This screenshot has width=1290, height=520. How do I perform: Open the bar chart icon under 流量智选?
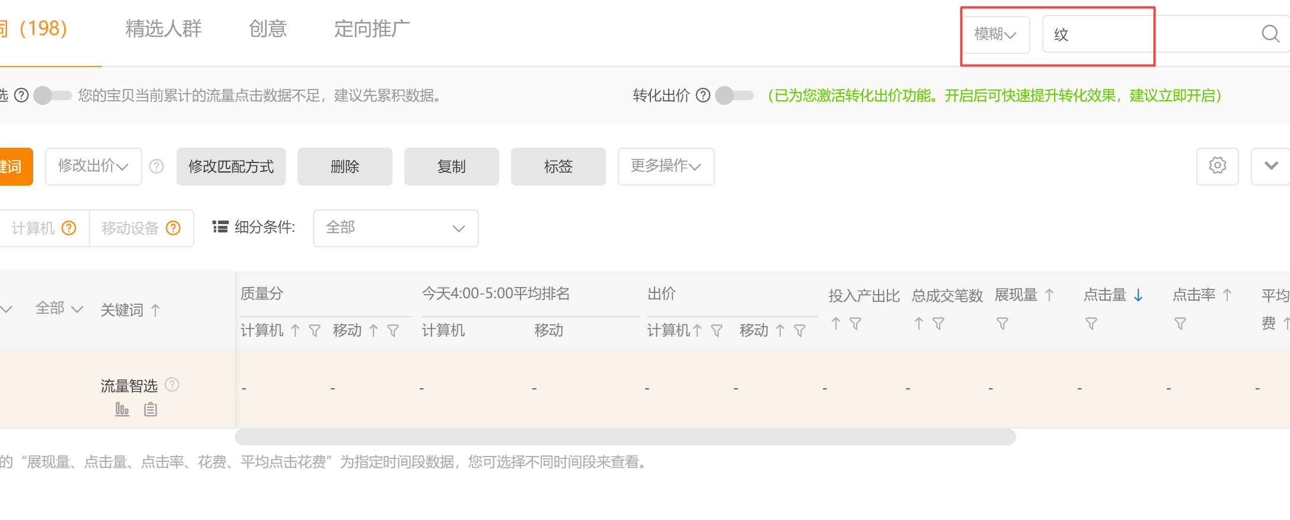click(122, 409)
